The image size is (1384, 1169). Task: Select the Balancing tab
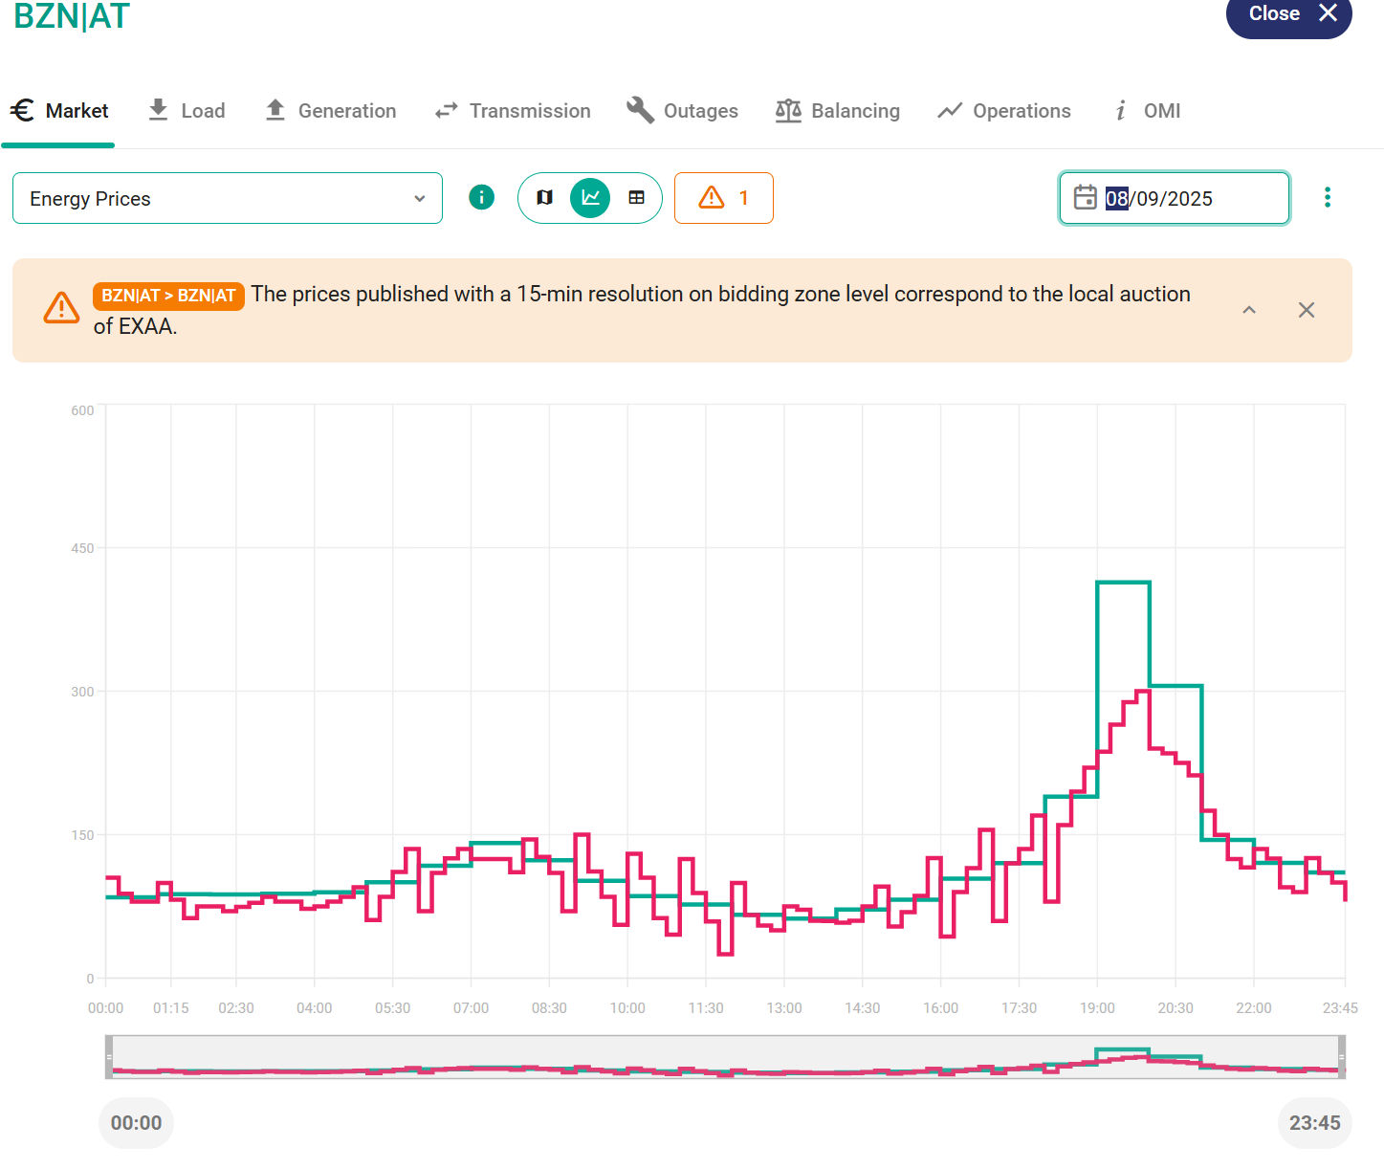point(838,111)
